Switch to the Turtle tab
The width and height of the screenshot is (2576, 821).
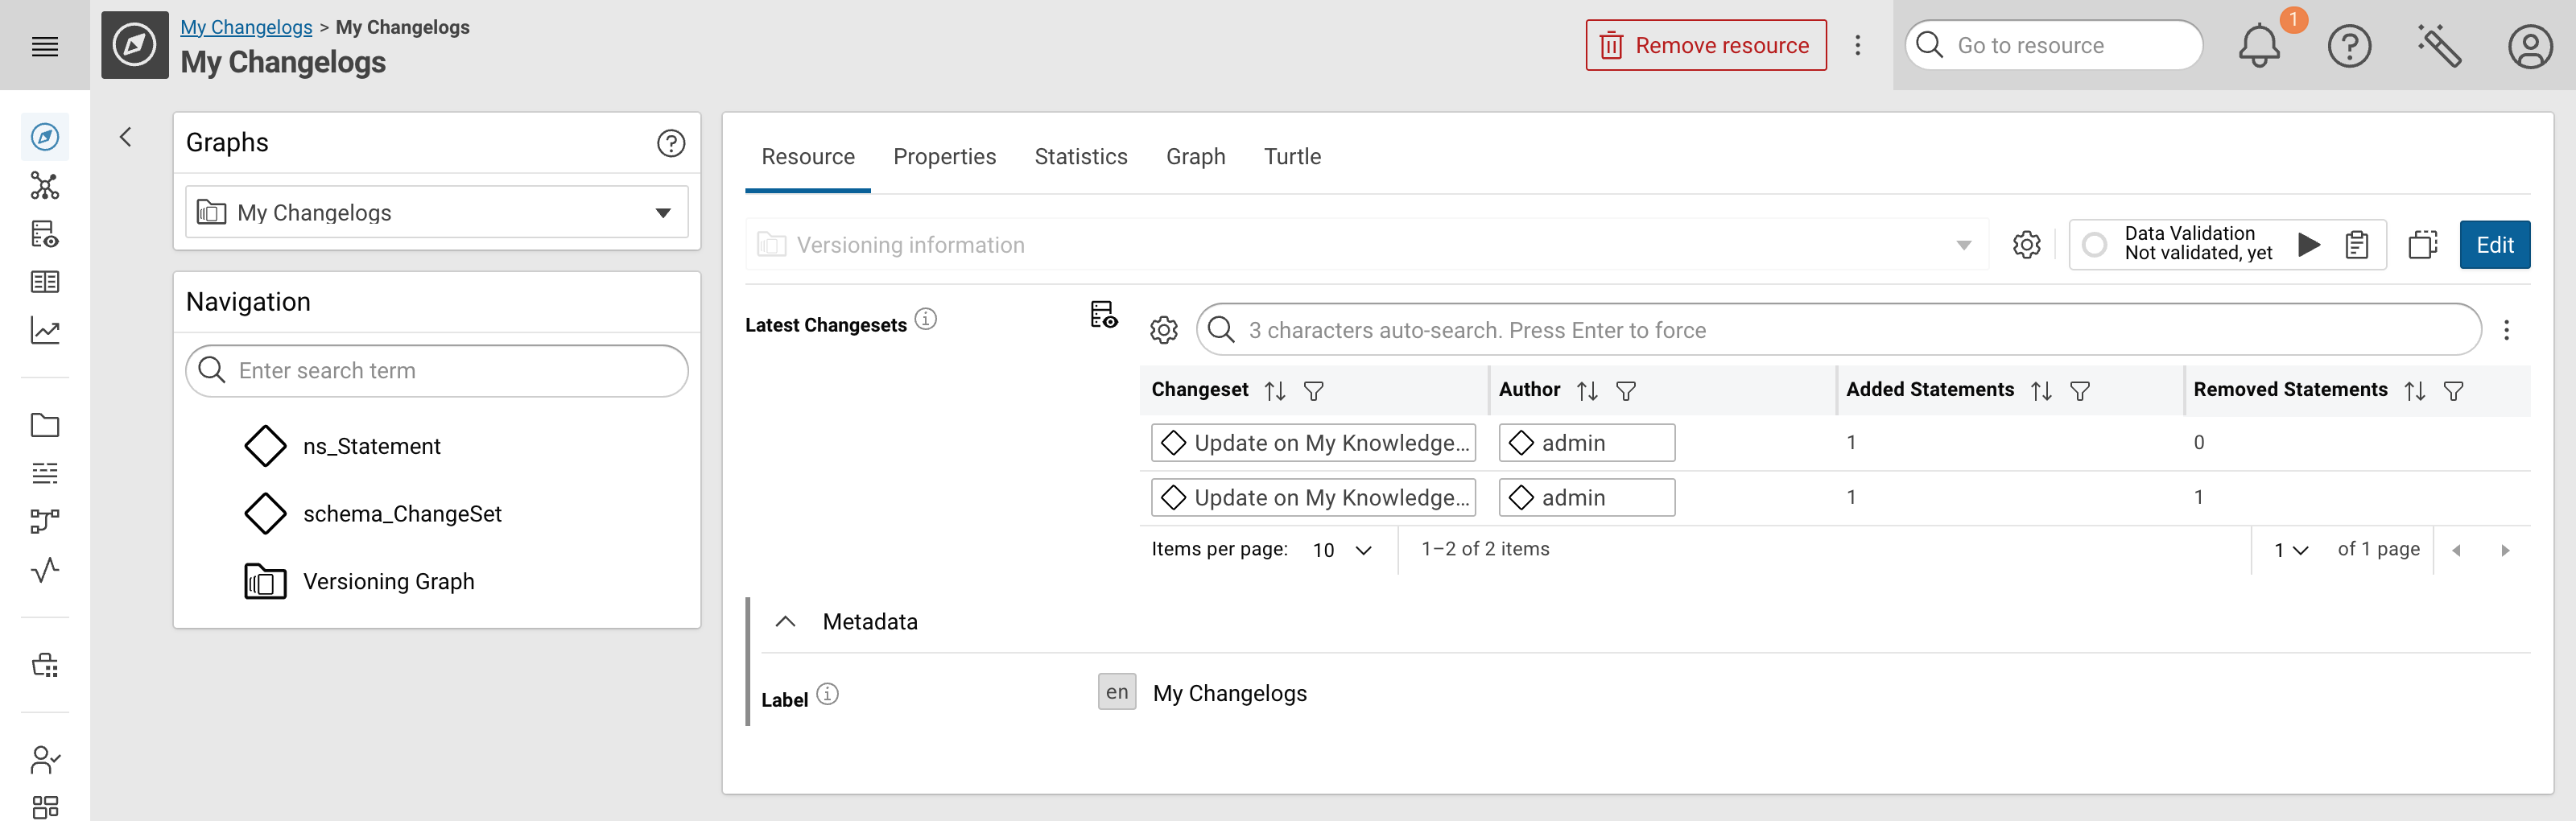[x=1292, y=157]
